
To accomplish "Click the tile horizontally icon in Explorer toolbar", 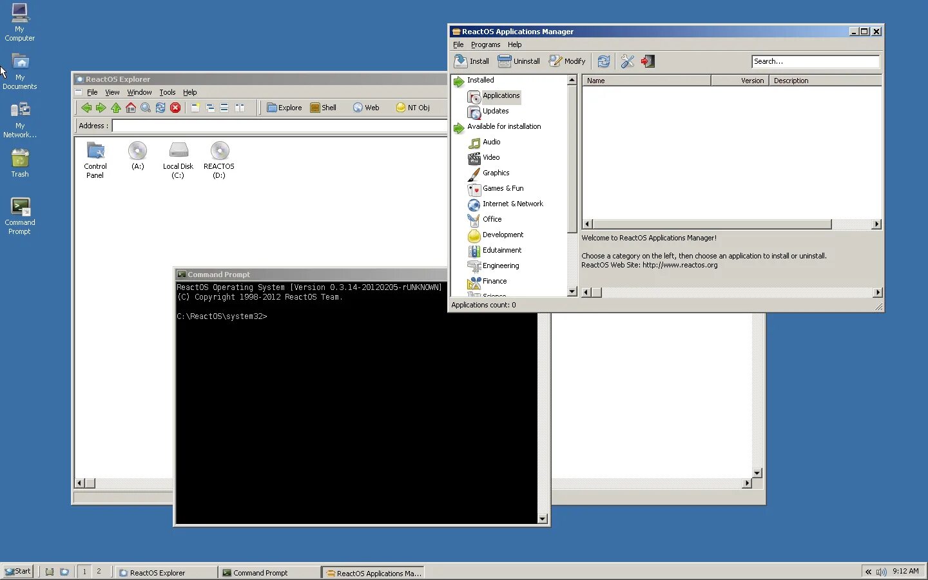I will pyautogui.click(x=224, y=108).
